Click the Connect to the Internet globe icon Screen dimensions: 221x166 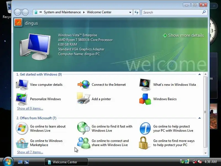(x=84, y=84)
